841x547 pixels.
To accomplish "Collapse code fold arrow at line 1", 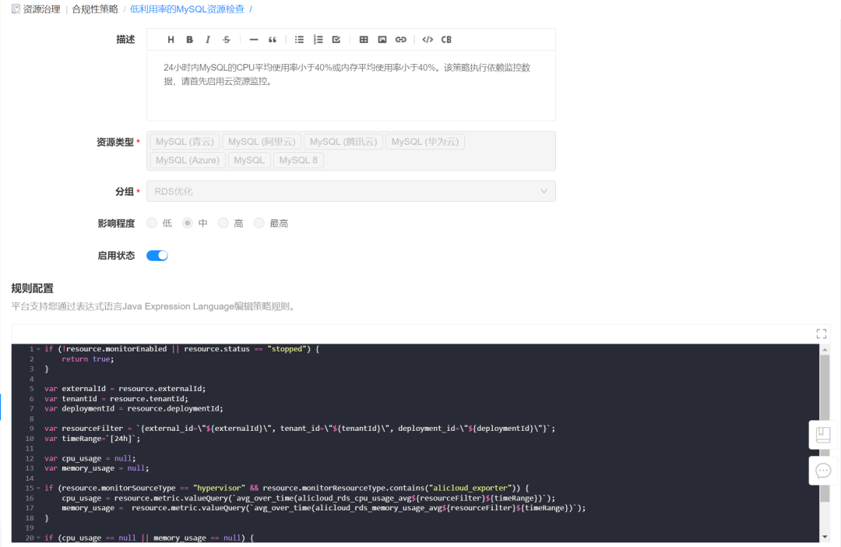I will 39,349.
